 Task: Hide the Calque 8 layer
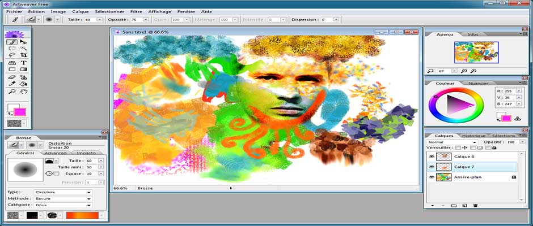432,157
